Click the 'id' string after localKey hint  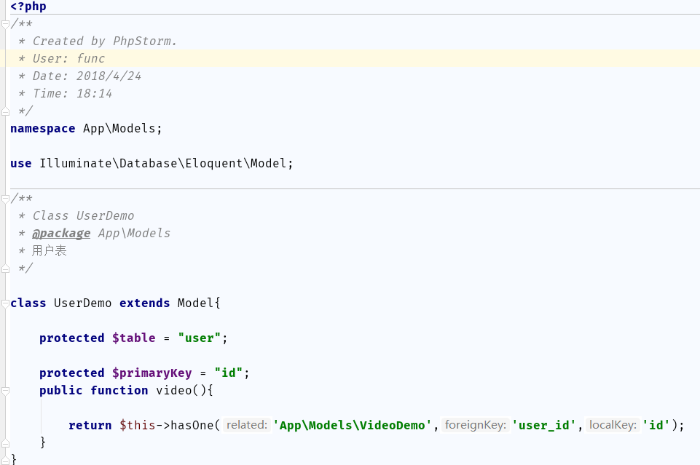click(x=656, y=425)
